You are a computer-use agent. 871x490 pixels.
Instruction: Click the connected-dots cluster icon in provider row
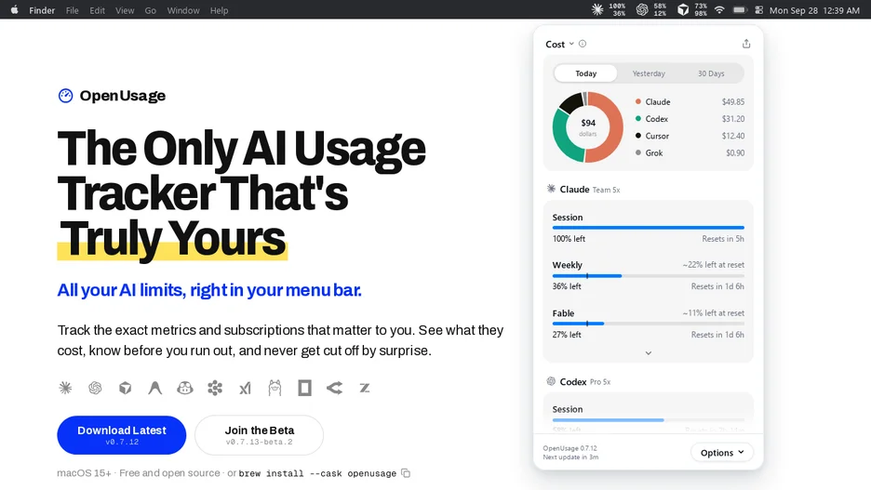click(x=215, y=388)
